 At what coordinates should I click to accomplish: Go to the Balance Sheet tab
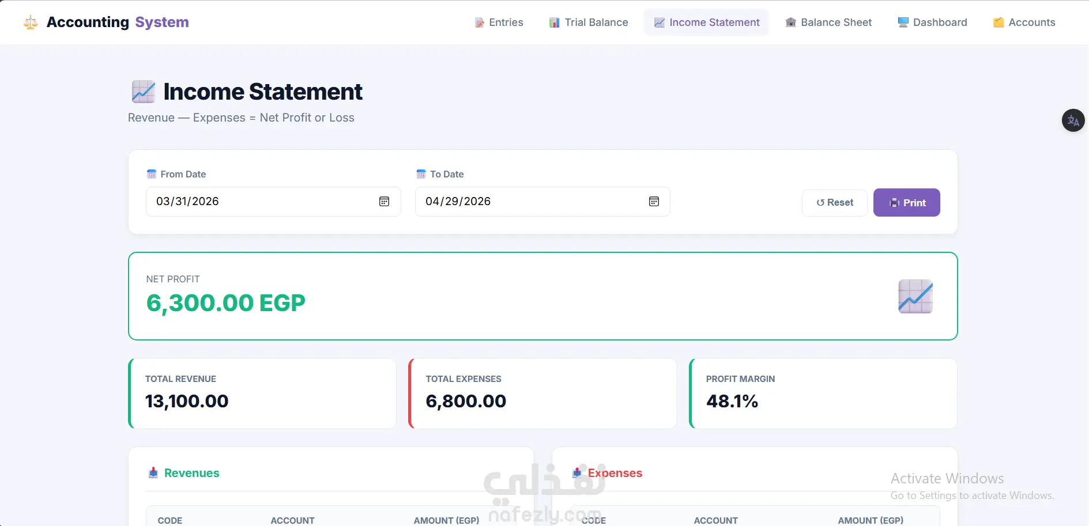click(x=828, y=22)
